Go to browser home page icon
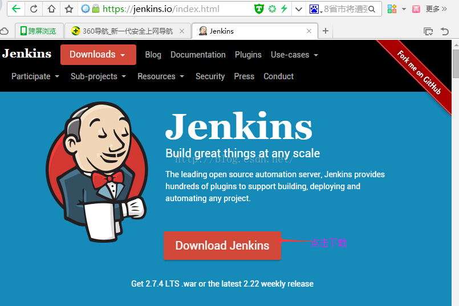This screenshot has height=306, width=459. [51, 9]
